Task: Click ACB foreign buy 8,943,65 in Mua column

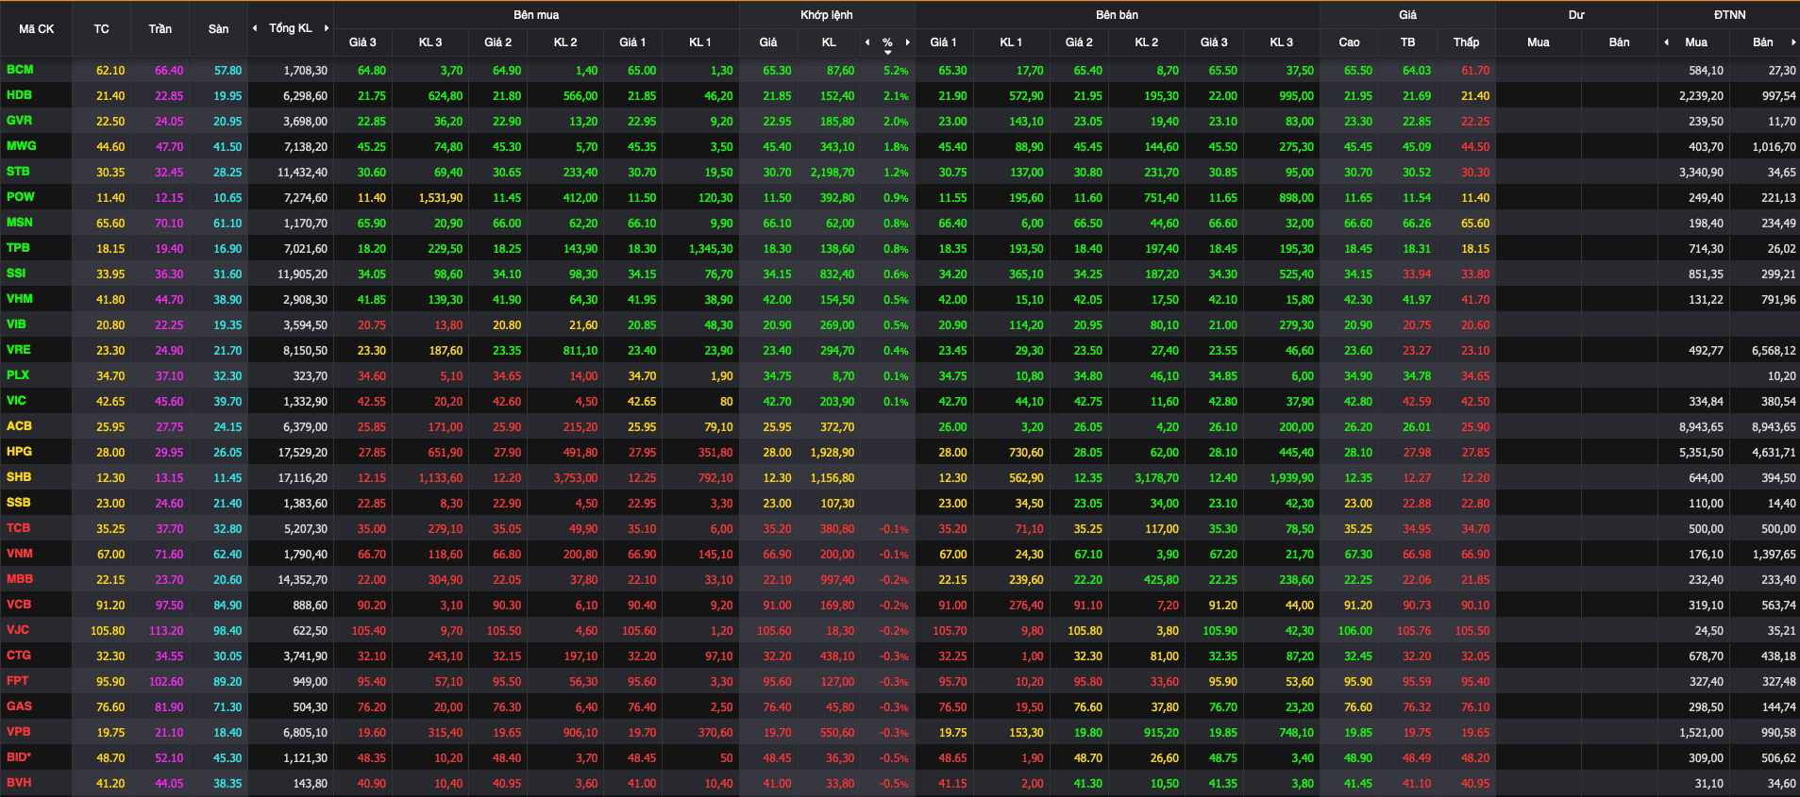Action: [1701, 427]
